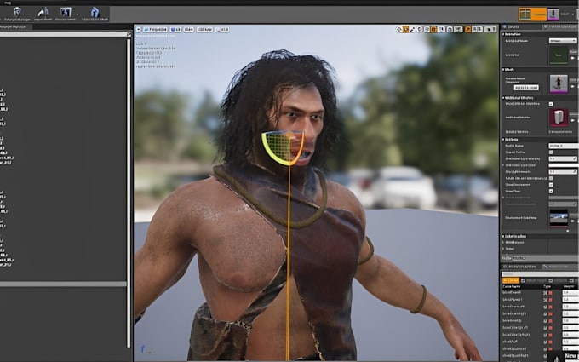
Task: Open the Profile selection dropdown
Action: point(545,258)
